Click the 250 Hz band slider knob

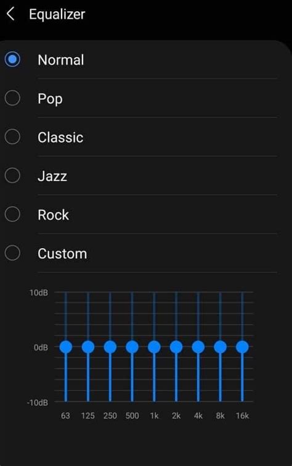click(110, 347)
